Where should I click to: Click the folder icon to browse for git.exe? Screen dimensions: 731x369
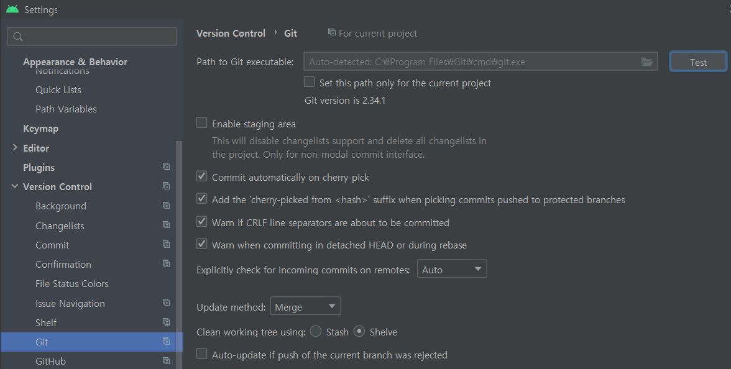point(647,61)
